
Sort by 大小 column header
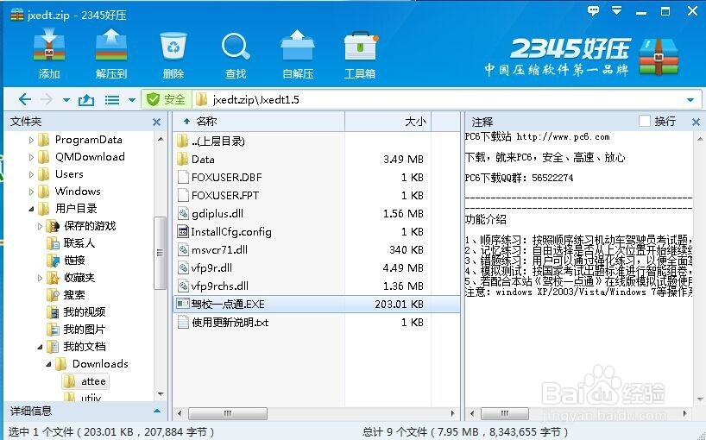click(388, 122)
